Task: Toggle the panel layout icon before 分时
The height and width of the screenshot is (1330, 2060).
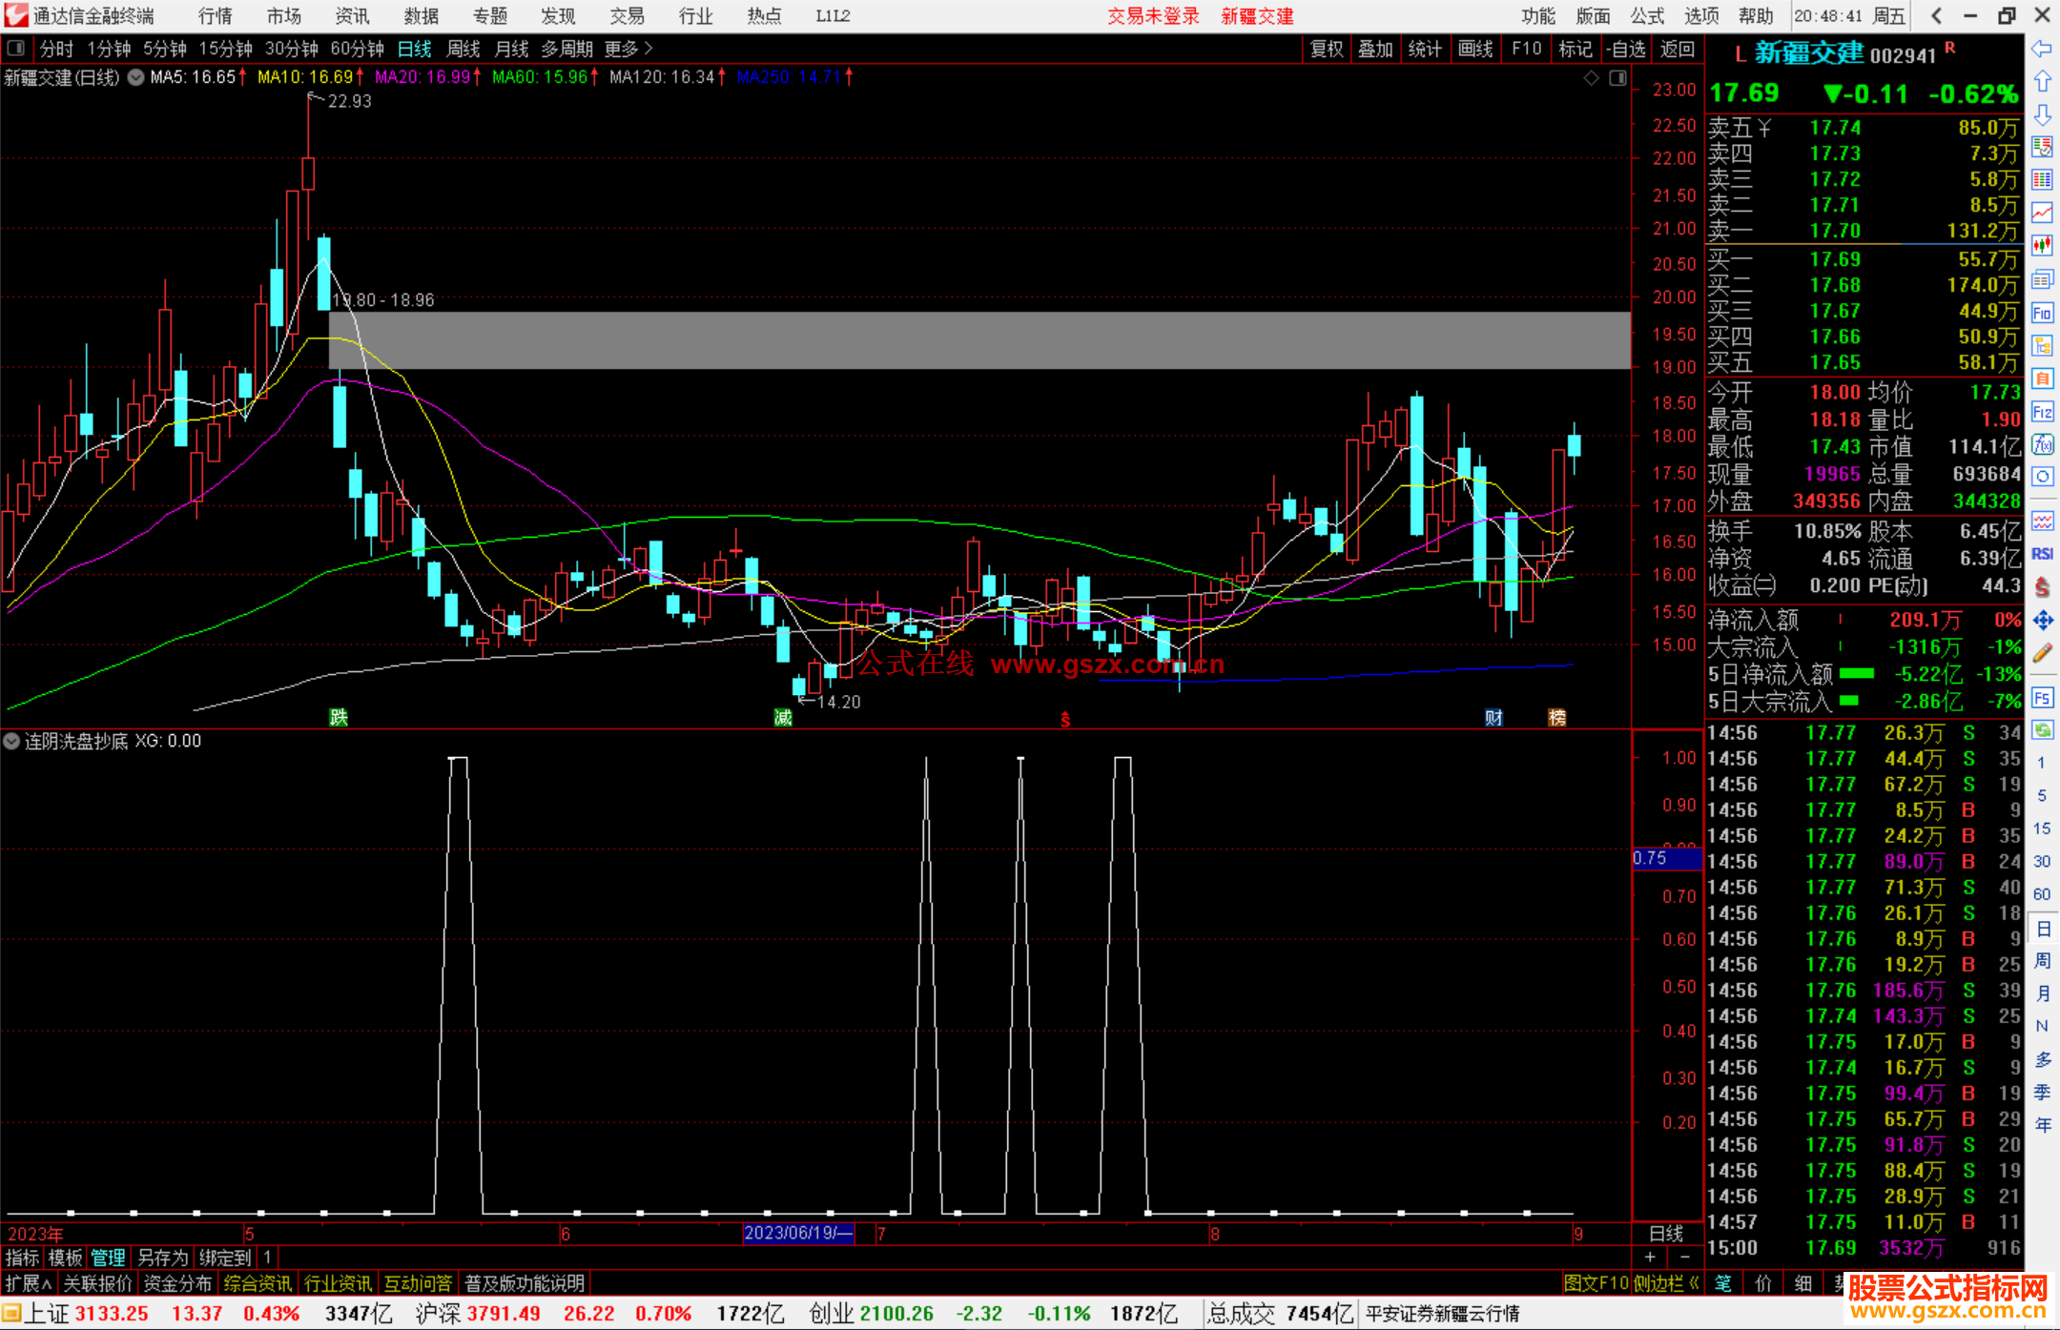Action: tap(15, 48)
